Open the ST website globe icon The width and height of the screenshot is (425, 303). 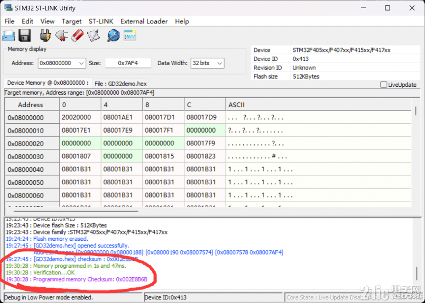click(x=113, y=35)
